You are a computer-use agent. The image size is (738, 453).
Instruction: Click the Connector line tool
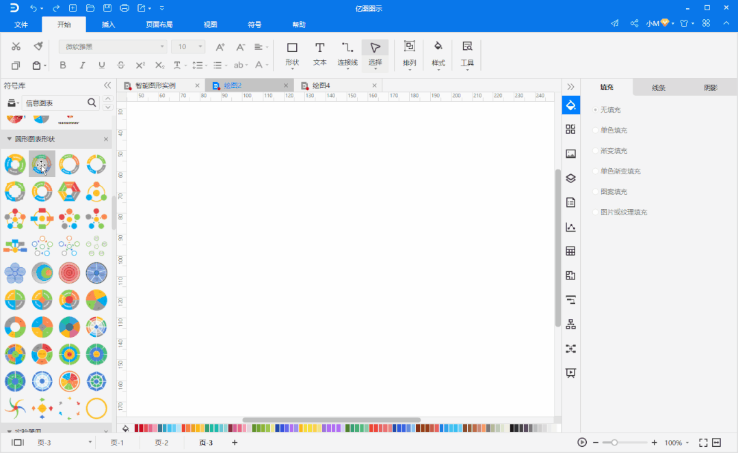pyautogui.click(x=347, y=53)
